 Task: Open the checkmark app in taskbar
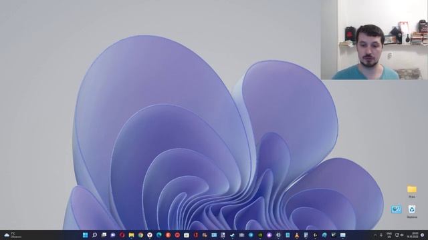coord(232,235)
